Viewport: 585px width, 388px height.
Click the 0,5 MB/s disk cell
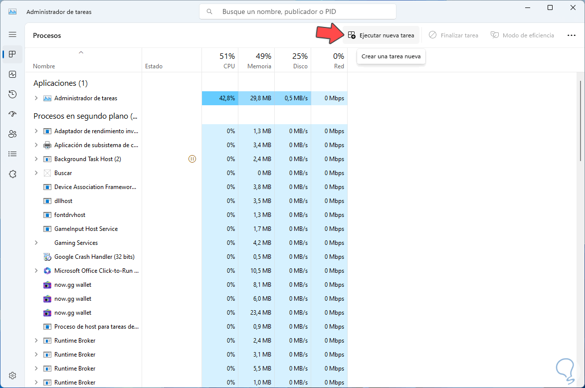coord(293,98)
